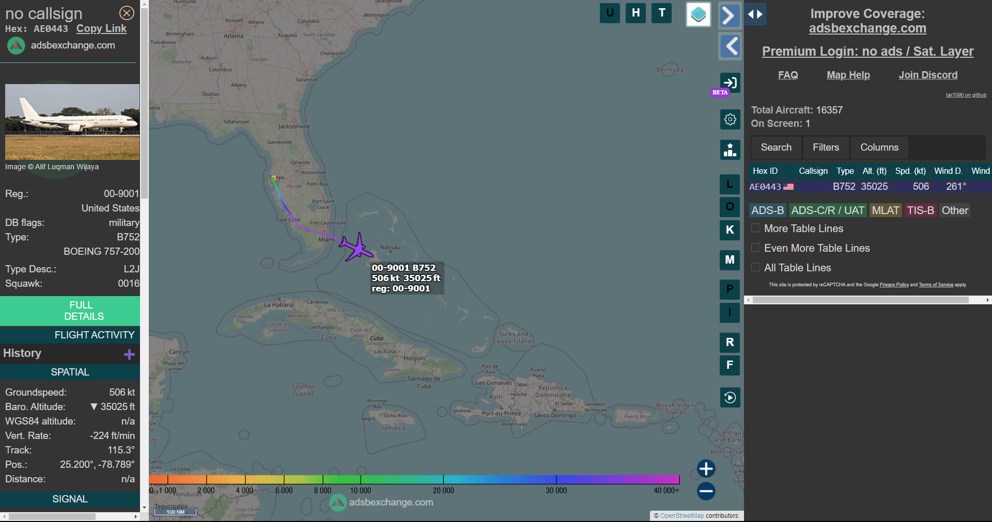The image size is (992, 522).
Task: Toggle sidebar width with double-arrow button
Action: [755, 14]
